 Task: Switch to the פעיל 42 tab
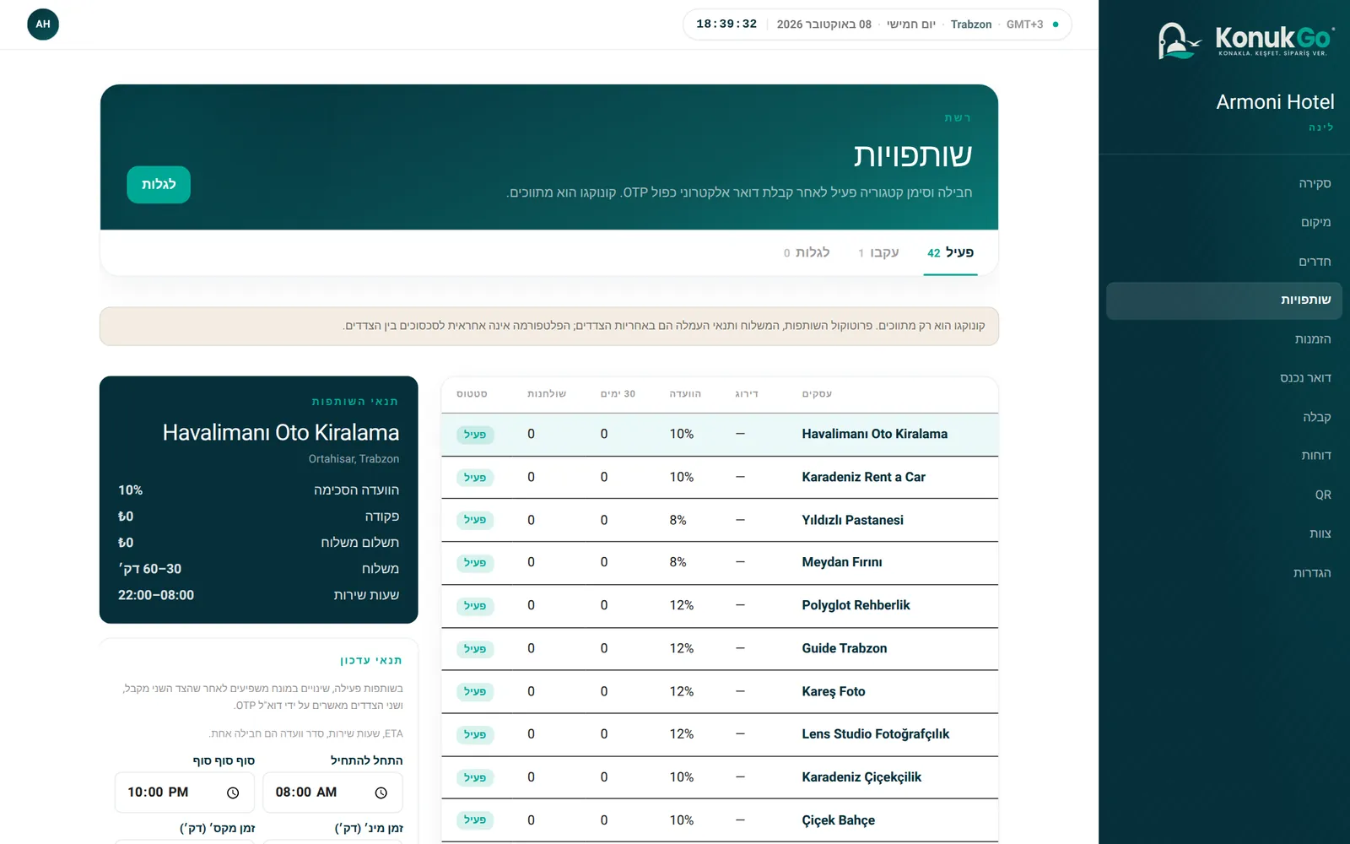[x=950, y=252]
